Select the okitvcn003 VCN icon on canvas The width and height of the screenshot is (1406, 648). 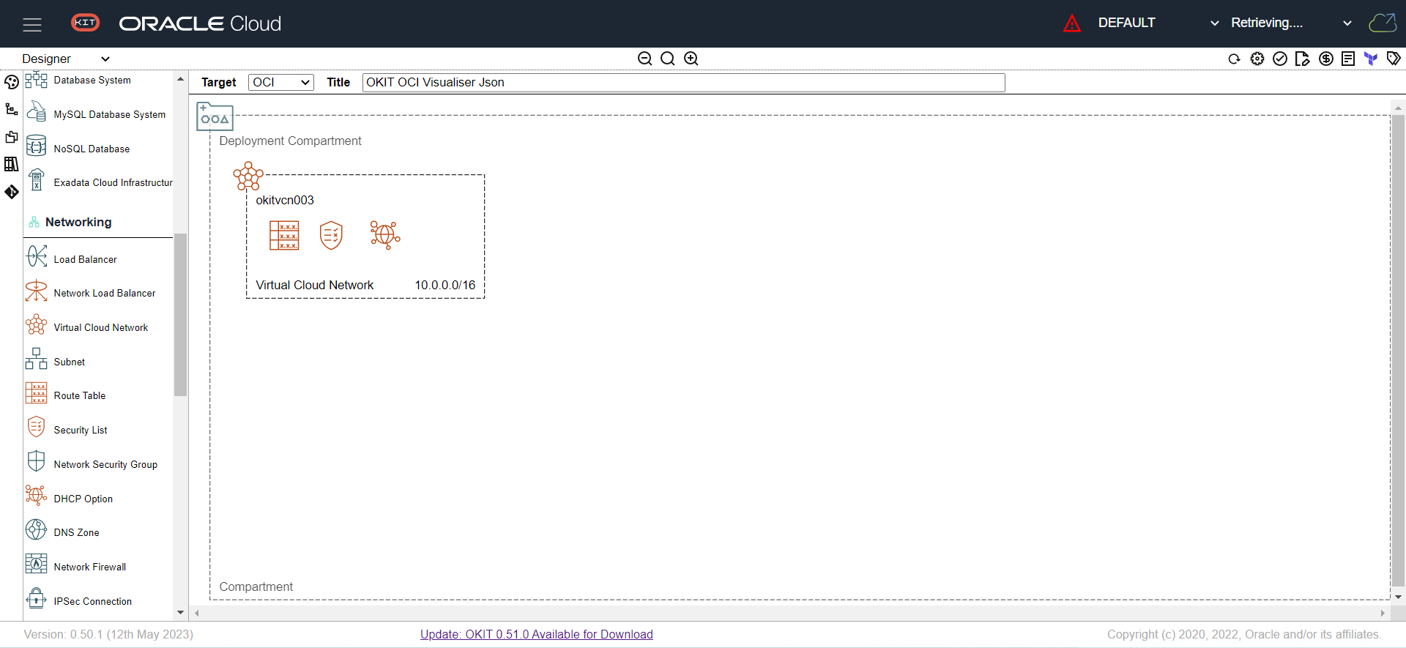pos(248,176)
